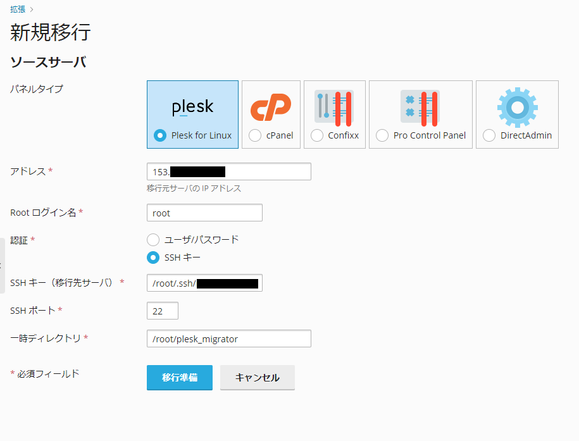Click the 移行準備 button

pyautogui.click(x=180, y=378)
